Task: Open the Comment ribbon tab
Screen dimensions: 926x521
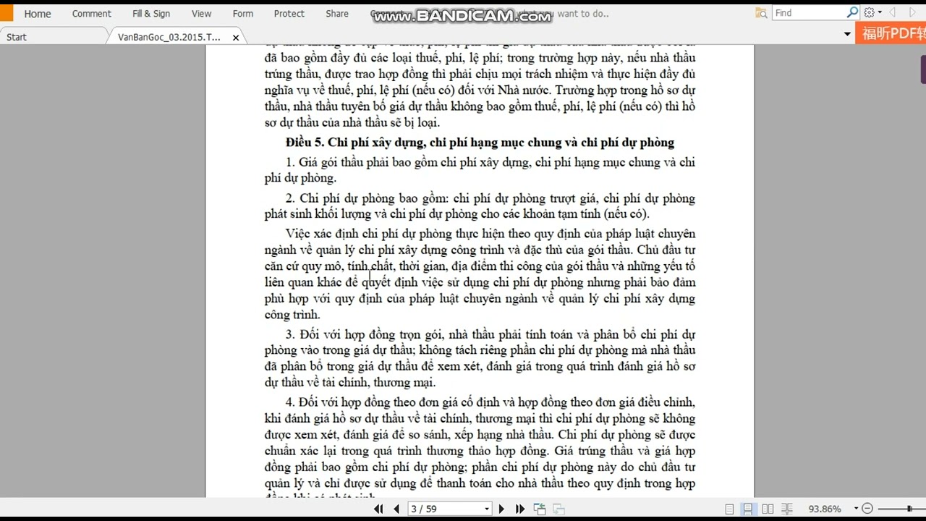Action: (x=92, y=14)
